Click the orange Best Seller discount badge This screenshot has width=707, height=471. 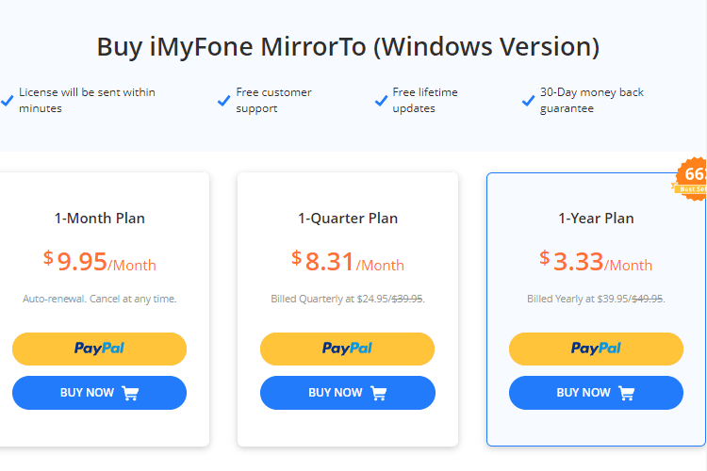coord(692,177)
